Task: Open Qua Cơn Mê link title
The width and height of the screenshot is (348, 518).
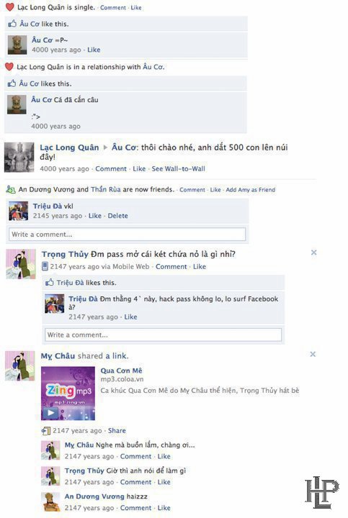Action: click(x=121, y=371)
